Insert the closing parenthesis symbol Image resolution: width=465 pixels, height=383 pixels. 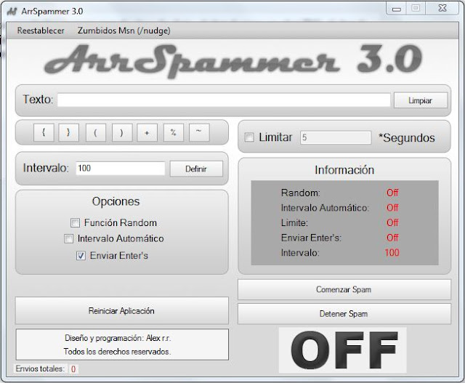coord(122,132)
